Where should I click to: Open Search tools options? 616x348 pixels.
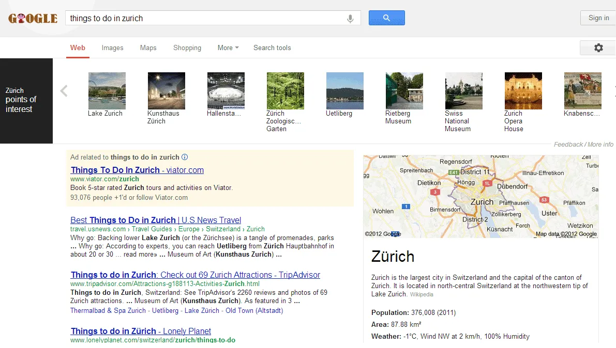pyautogui.click(x=272, y=48)
